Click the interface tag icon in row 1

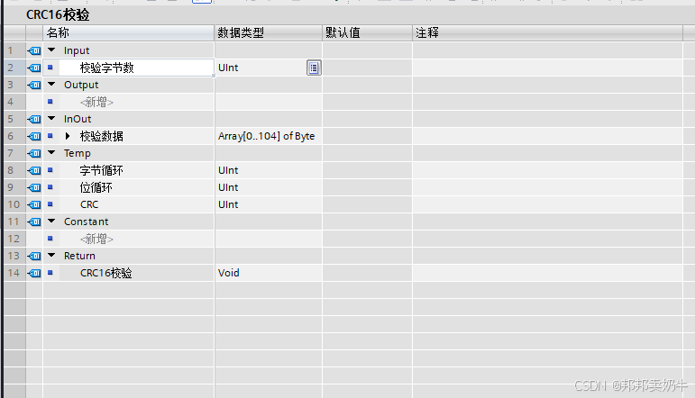click(x=34, y=51)
